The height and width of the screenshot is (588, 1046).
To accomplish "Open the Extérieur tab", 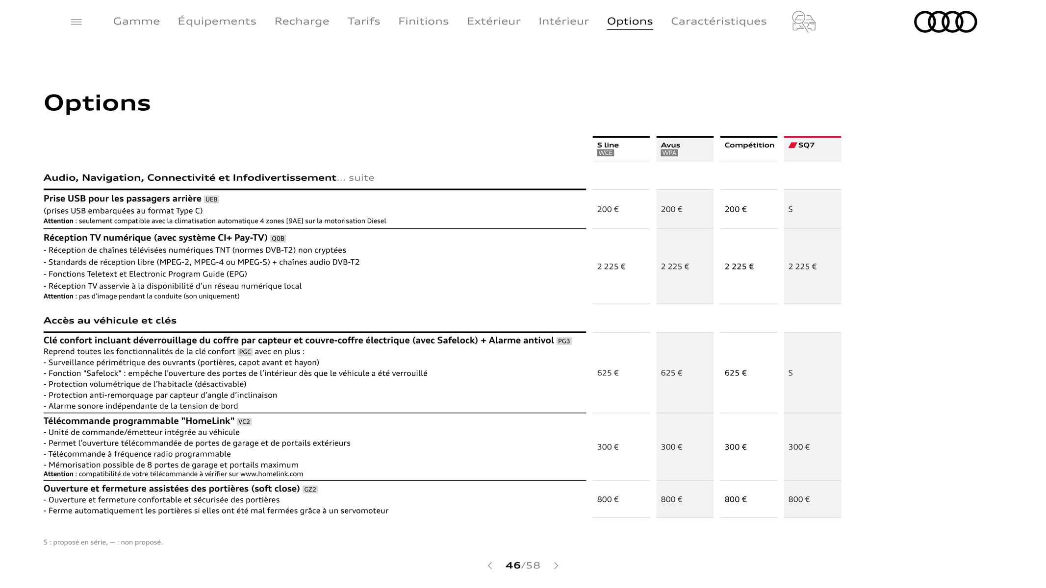I will point(493,21).
